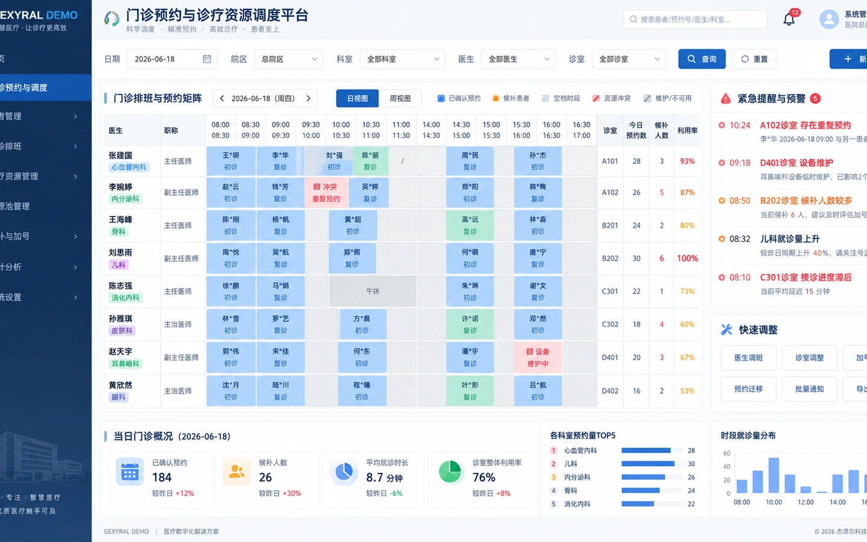Click the wrench icon beside 快速调整
Image resolution: width=867 pixels, height=542 pixels.
click(x=727, y=329)
